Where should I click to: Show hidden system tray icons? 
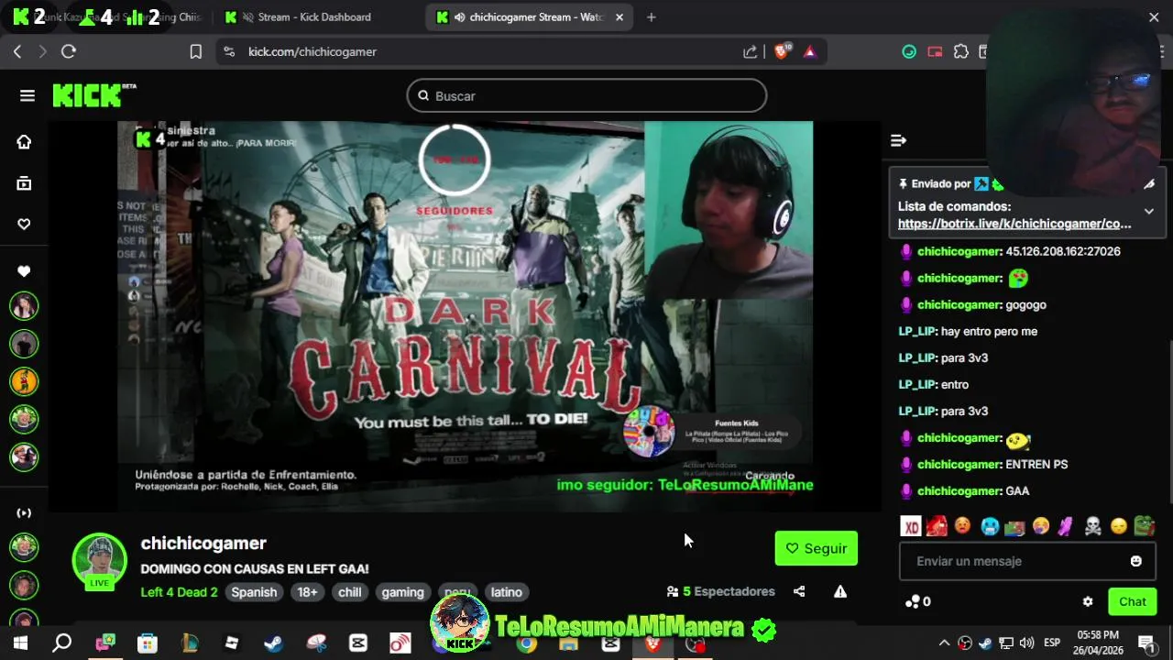pyautogui.click(x=944, y=643)
